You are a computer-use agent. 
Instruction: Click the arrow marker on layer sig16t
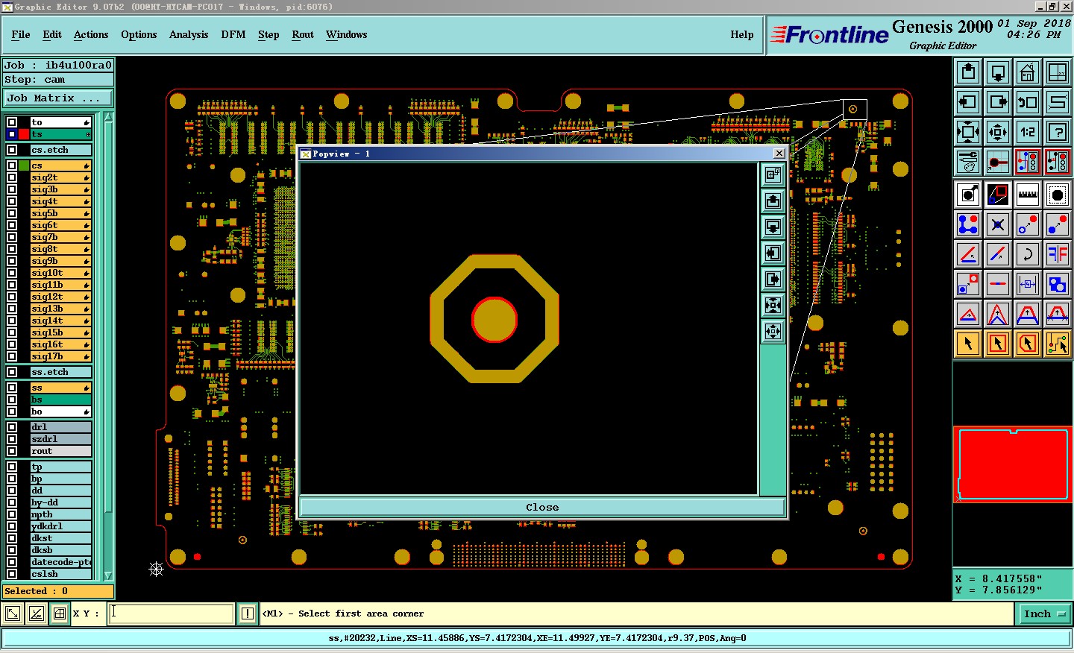(87, 345)
